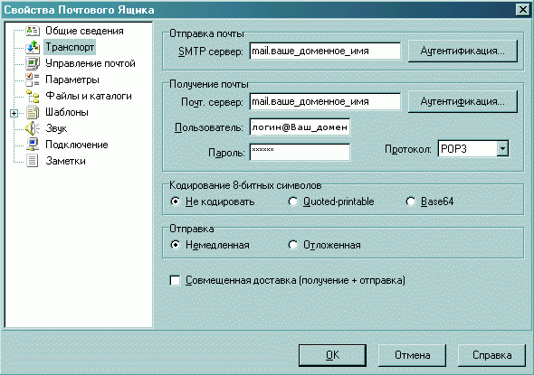Open the Протокол POP3 dropdown
This screenshot has height=375, width=534.
tap(502, 149)
